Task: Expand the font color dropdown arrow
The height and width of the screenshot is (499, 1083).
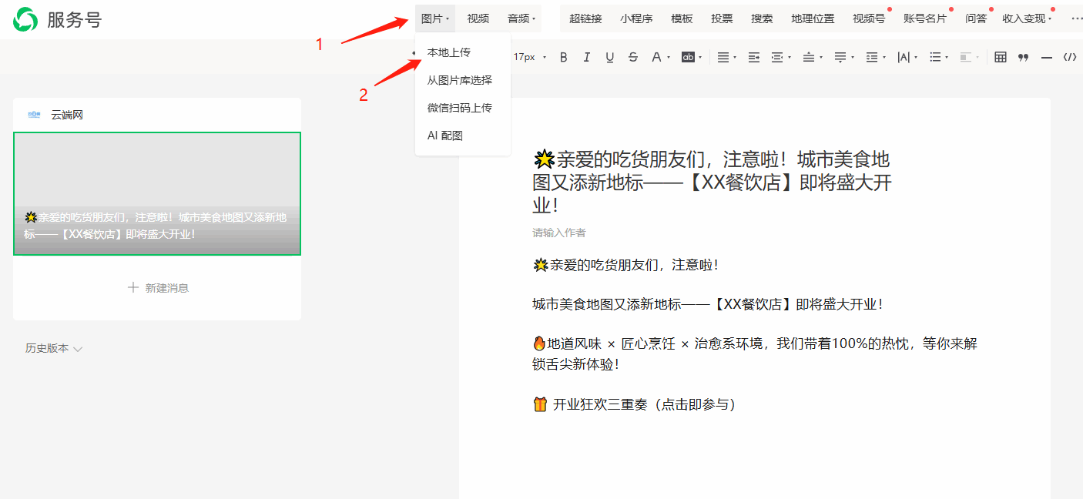Action: [x=669, y=57]
